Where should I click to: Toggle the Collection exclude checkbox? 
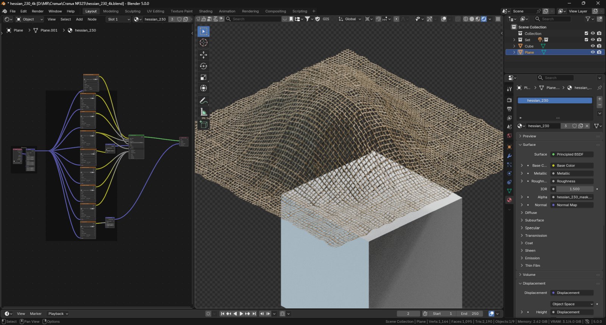586,33
